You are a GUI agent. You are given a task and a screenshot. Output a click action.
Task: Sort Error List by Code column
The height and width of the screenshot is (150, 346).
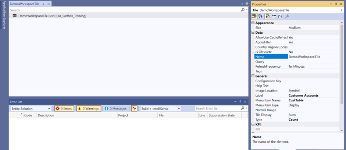(30, 115)
